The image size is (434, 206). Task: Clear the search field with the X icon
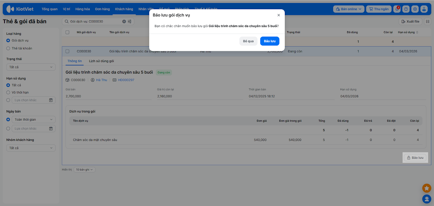(124, 21)
